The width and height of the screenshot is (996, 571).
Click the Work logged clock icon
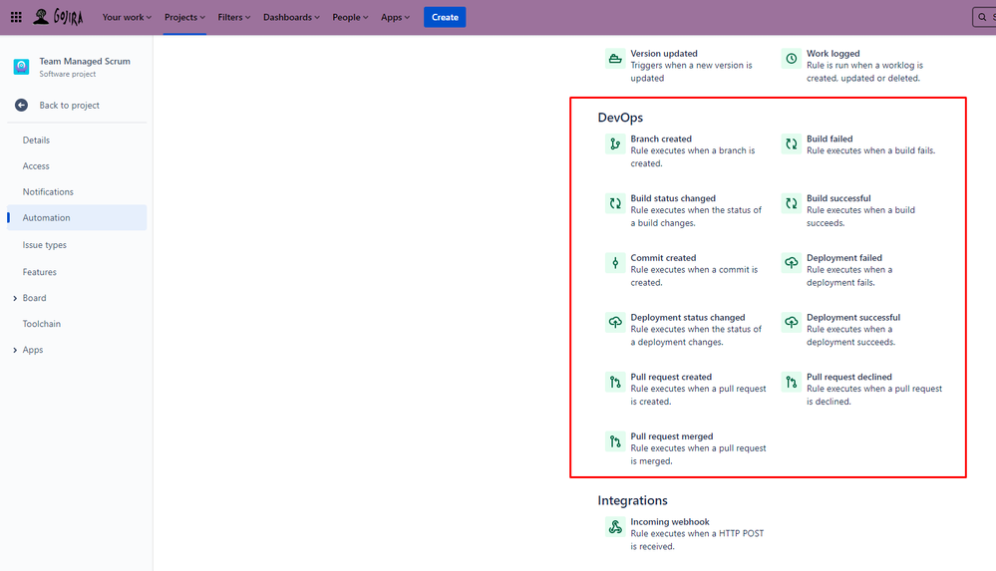point(791,59)
